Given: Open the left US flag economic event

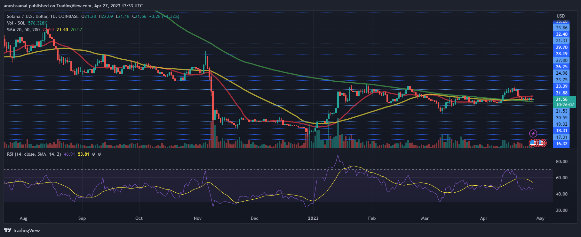Looking at the screenshot, I should [533, 143].
